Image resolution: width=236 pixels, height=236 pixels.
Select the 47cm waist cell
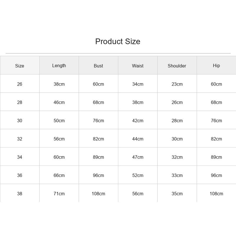pyautogui.click(x=138, y=157)
